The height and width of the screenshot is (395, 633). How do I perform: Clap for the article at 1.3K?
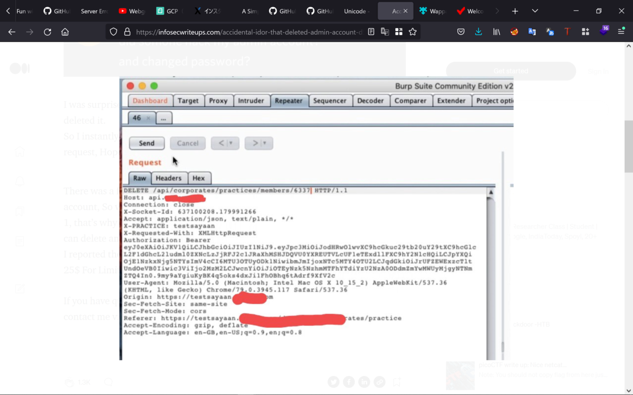tap(77, 382)
